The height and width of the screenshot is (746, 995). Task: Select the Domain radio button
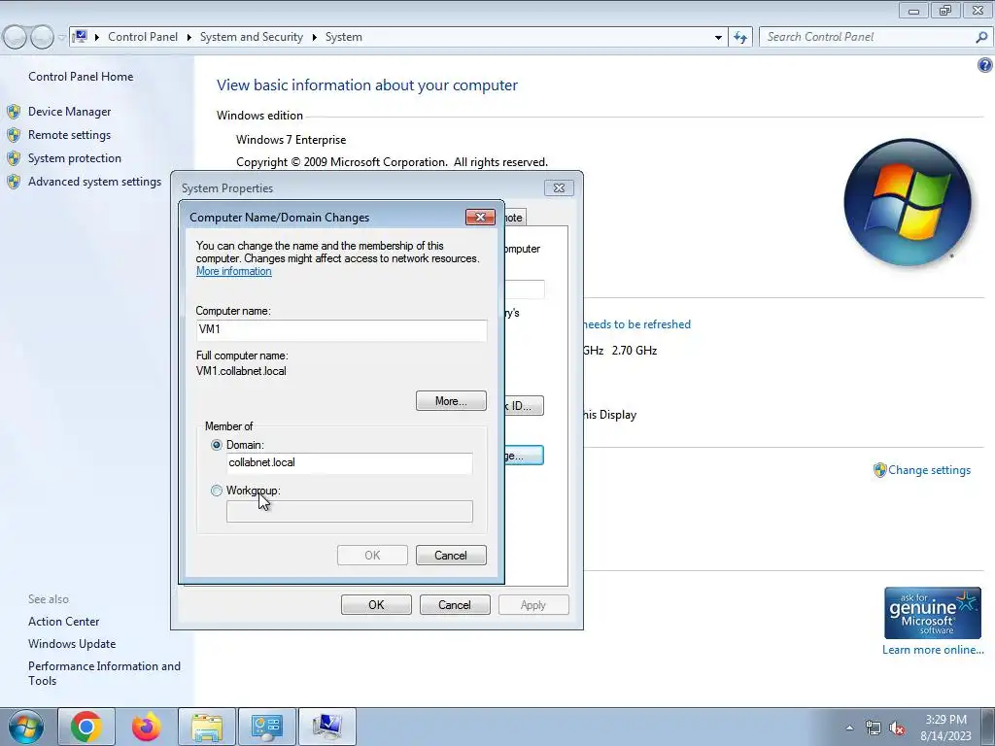(x=217, y=445)
